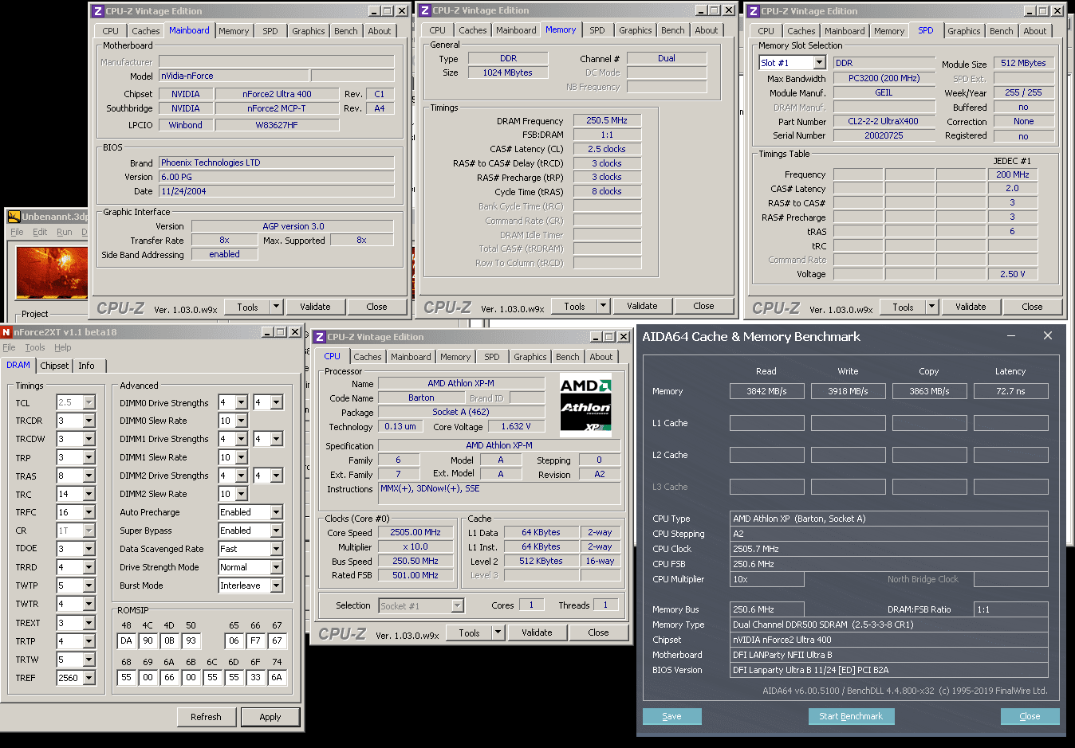Click the ROMSIP 74 value field 6A
Screen dimensions: 1075x748
[x=276, y=677]
